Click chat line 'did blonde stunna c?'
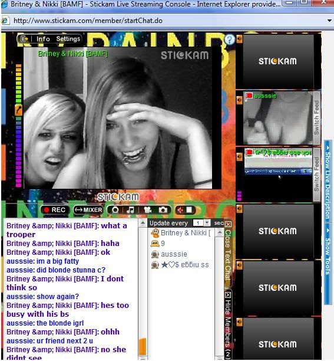Screen dimensions: 334x361 56,270
